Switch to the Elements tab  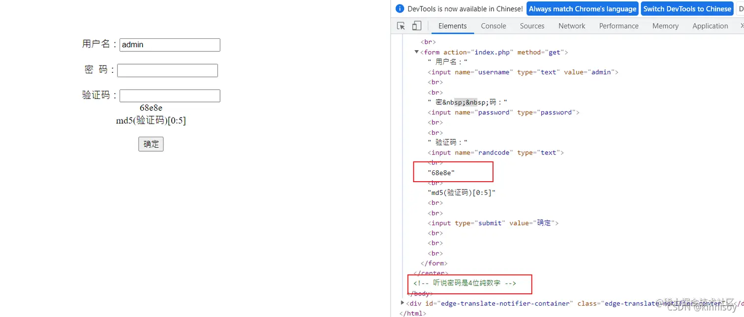pyautogui.click(x=452, y=26)
